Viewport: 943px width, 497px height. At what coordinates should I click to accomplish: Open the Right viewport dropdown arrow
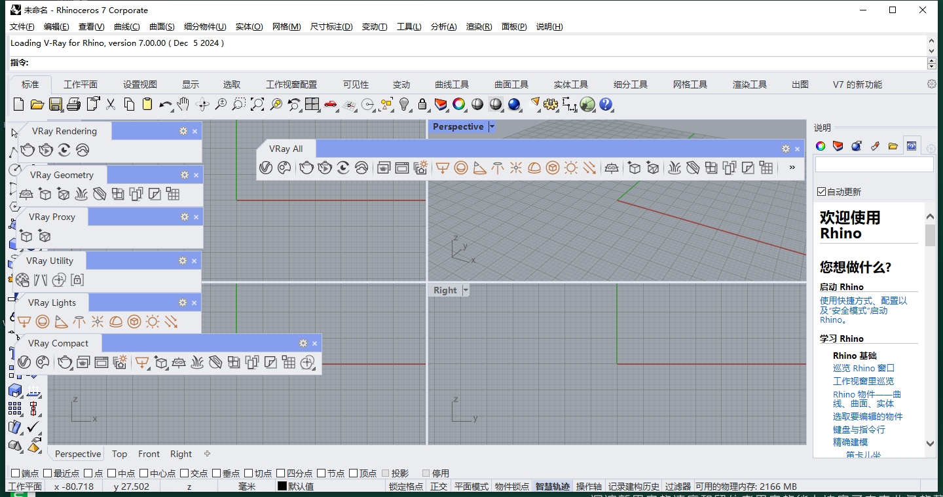(466, 290)
